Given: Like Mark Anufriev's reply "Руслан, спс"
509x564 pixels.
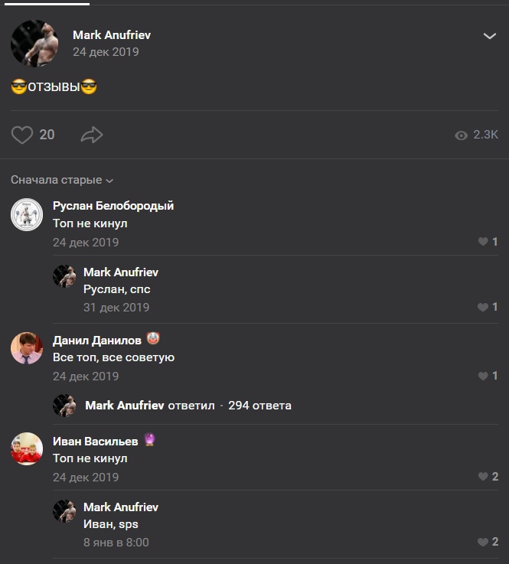Looking at the screenshot, I should point(483,308).
